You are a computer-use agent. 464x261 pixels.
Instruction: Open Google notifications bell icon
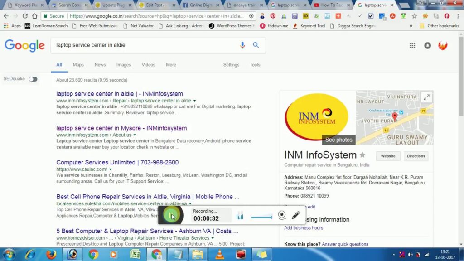click(x=428, y=46)
